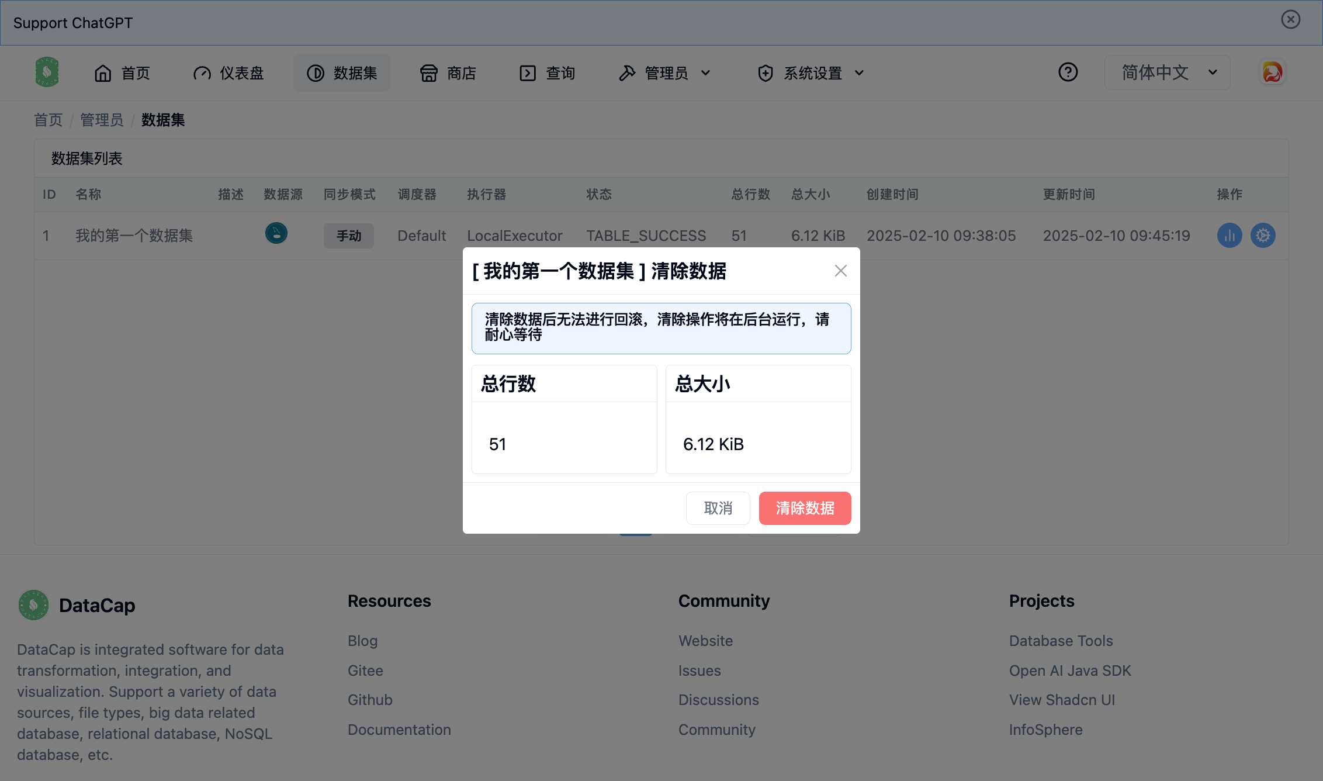
Task: Open the chart visualization action icon
Action: tap(1230, 236)
